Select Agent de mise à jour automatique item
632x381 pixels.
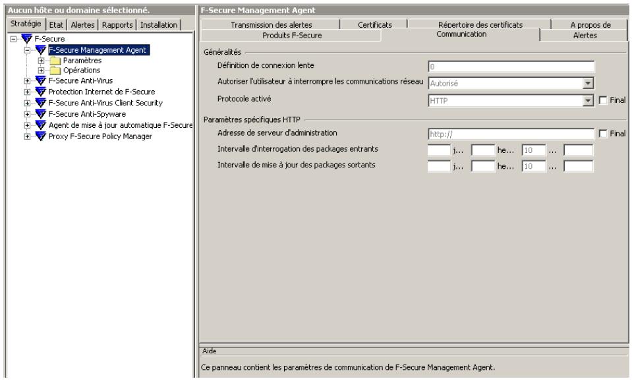pyautogui.click(x=121, y=125)
